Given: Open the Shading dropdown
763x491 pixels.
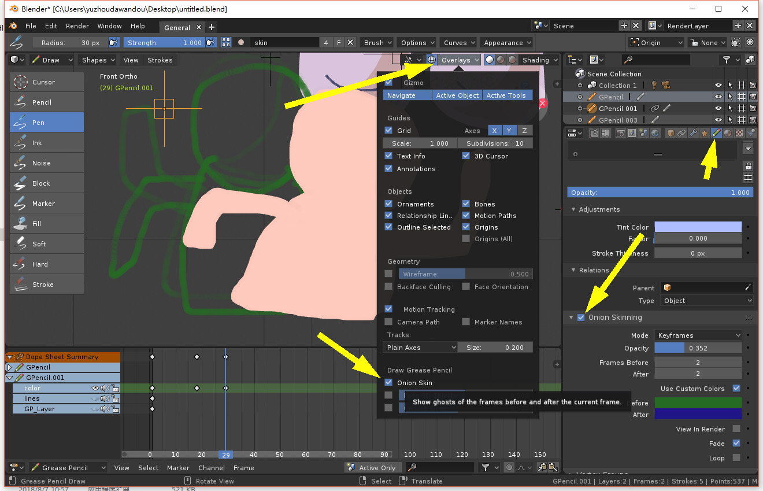Looking at the screenshot, I should [x=540, y=60].
